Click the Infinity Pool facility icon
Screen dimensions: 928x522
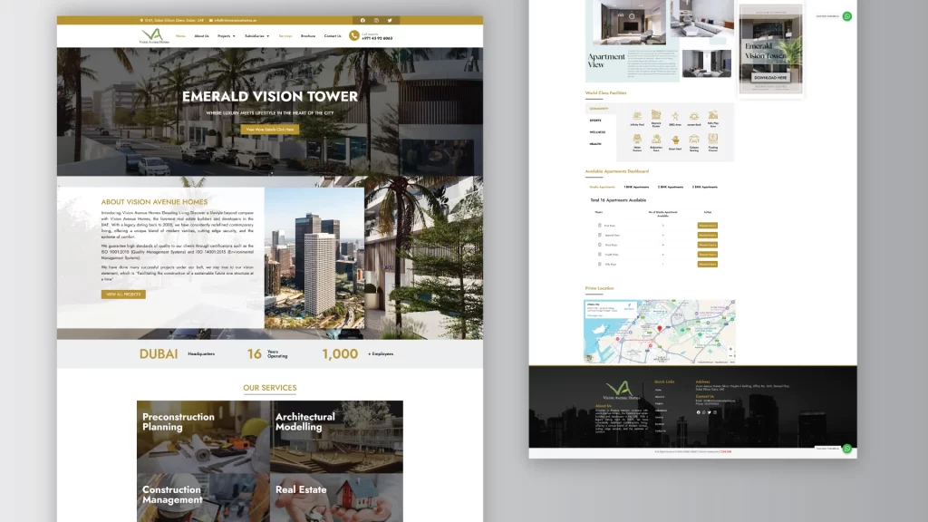click(x=637, y=117)
